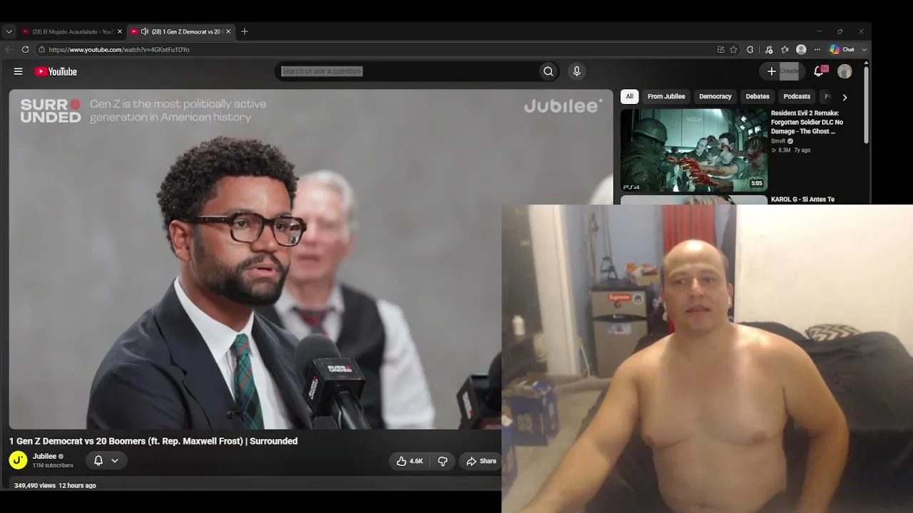
Task: Click the YouTube search input field
Action: point(407,71)
